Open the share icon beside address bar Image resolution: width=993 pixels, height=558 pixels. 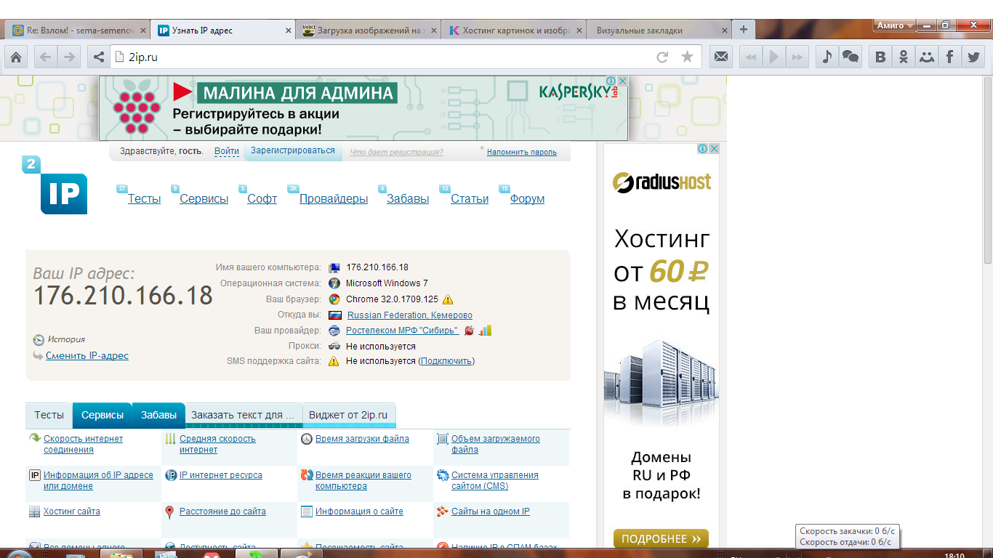point(99,57)
